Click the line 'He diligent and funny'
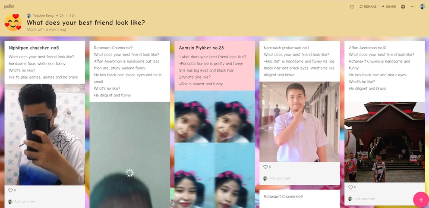The width and height of the screenshot is (429, 208). pos(113,95)
